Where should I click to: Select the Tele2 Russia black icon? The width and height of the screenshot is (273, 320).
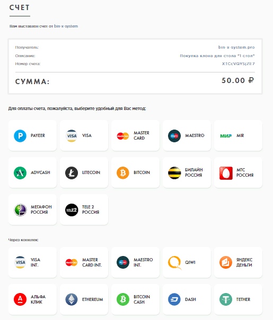(72, 210)
